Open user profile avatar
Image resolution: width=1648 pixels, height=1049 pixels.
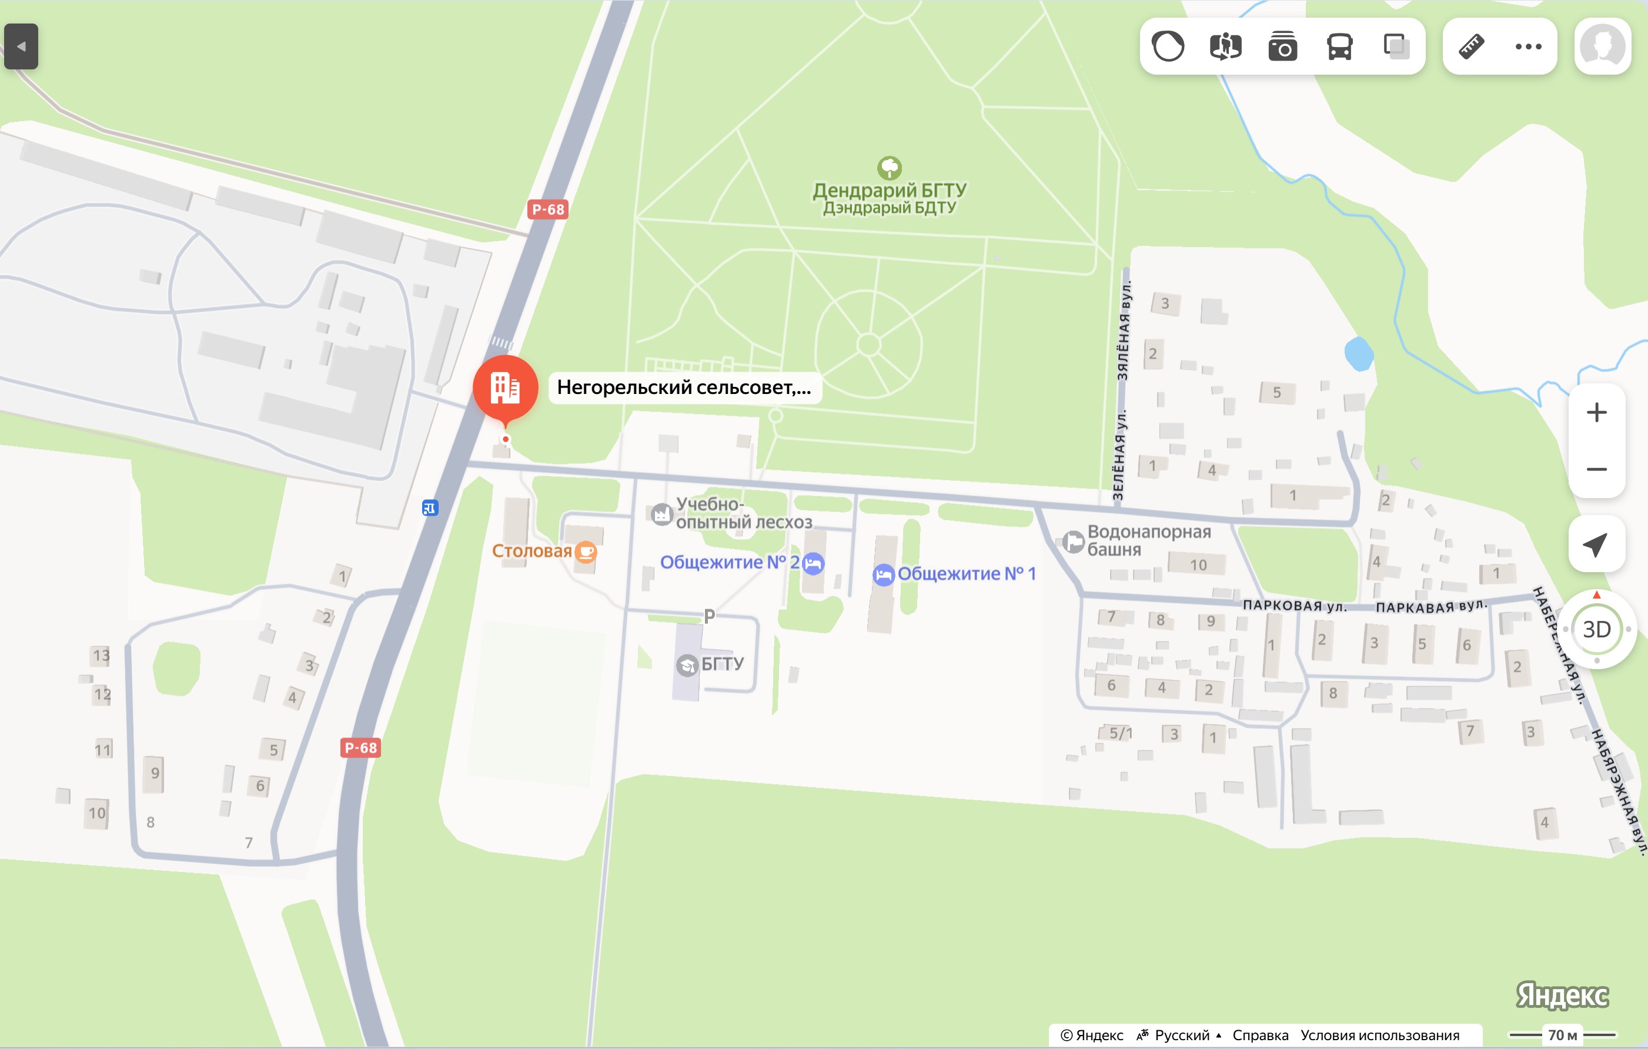pyautogui.click(x=1603, y=46)
